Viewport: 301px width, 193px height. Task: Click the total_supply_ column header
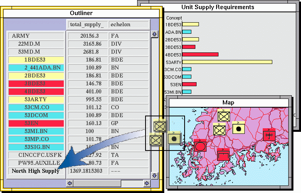pyautogui.click(x=87, y=25)
